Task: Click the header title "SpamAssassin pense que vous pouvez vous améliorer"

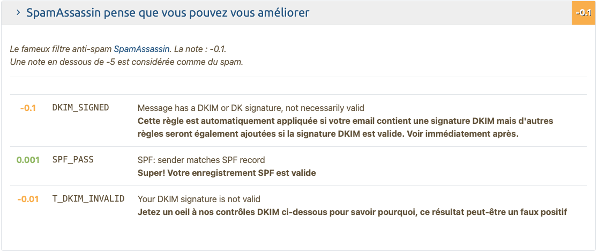Action: coord(168,12)
